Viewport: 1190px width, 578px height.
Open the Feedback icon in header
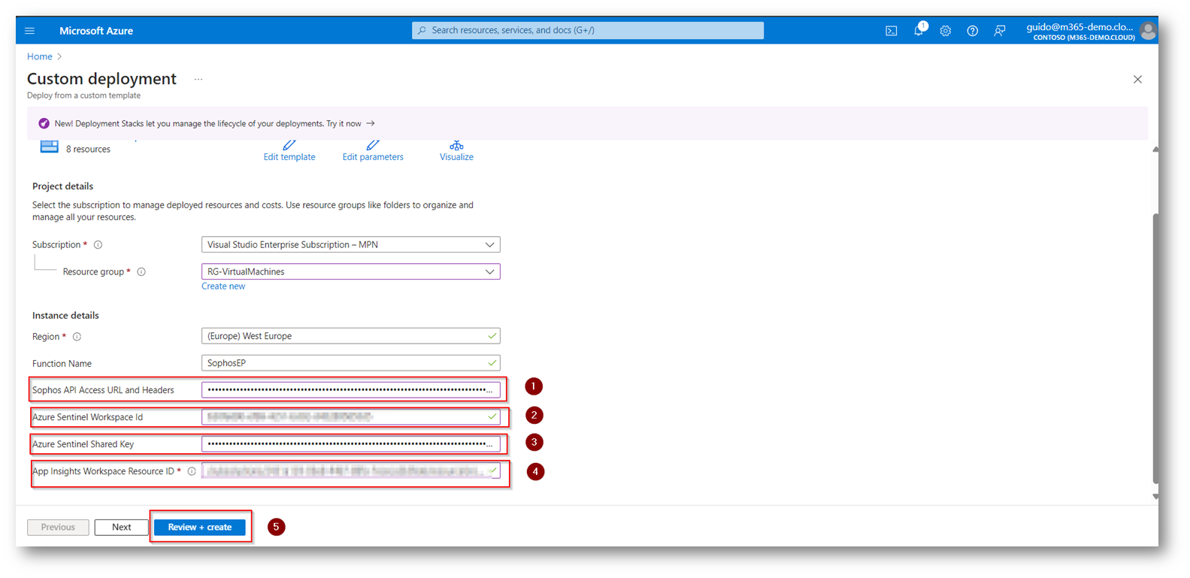999,31
